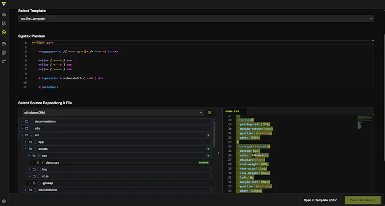Check the e2e folder checkbox
The image size is (385, 206).
pos(32,128)
